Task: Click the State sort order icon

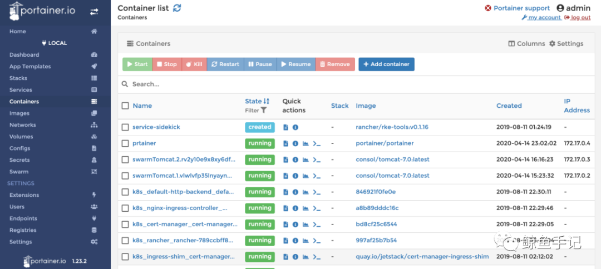Action: (x=267, y=101)
